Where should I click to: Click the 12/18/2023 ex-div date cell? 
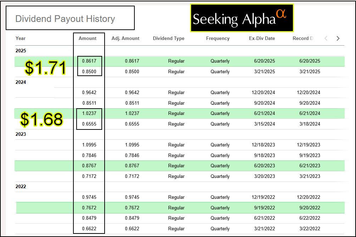pos(262,145)
